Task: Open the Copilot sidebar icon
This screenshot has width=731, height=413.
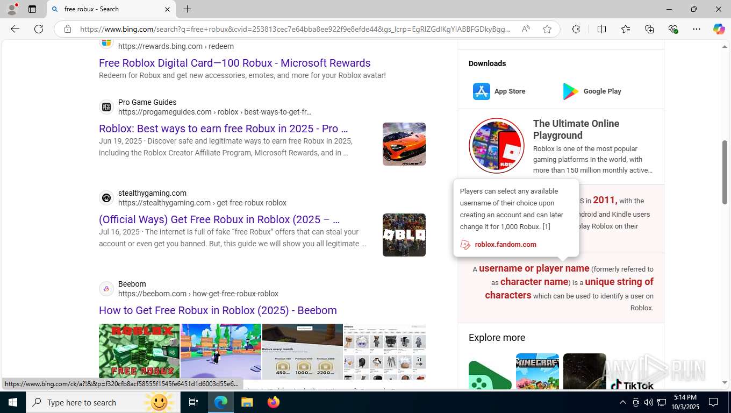Action: point(719,29)
